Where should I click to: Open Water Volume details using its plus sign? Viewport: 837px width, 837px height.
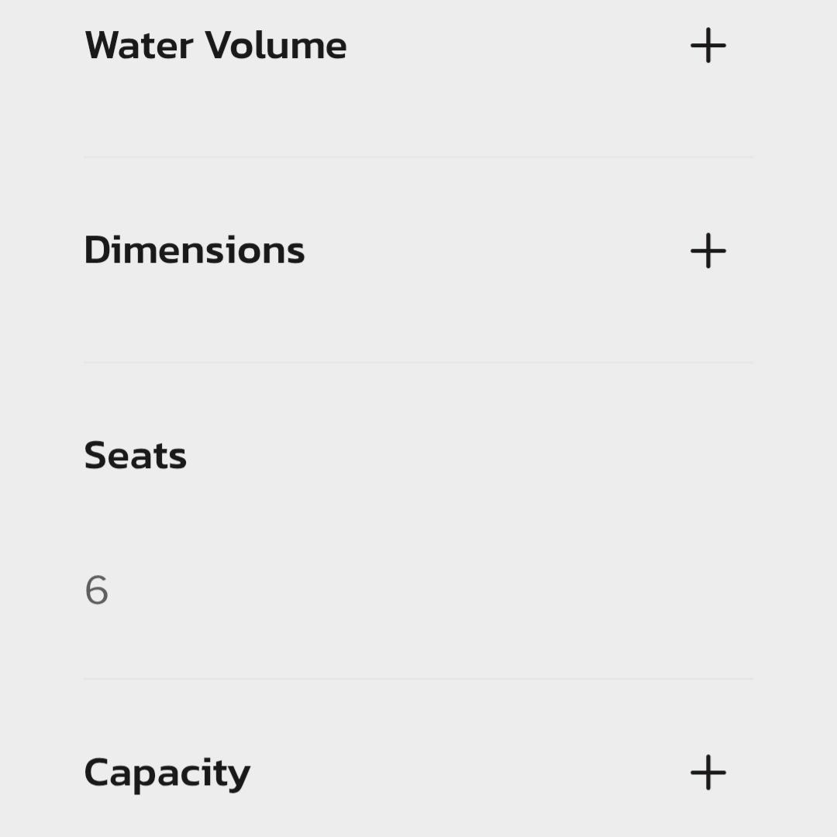(708, 46)
